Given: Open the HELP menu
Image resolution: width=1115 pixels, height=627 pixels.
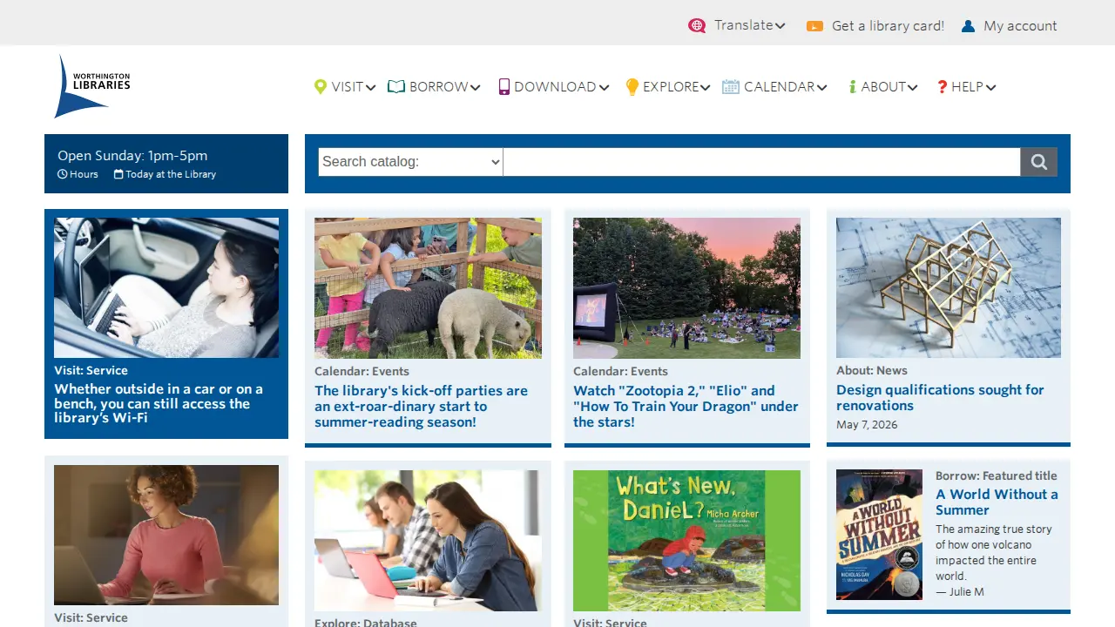Looking at the screenshot, I should pyautogui.click(x=966, y=87).
